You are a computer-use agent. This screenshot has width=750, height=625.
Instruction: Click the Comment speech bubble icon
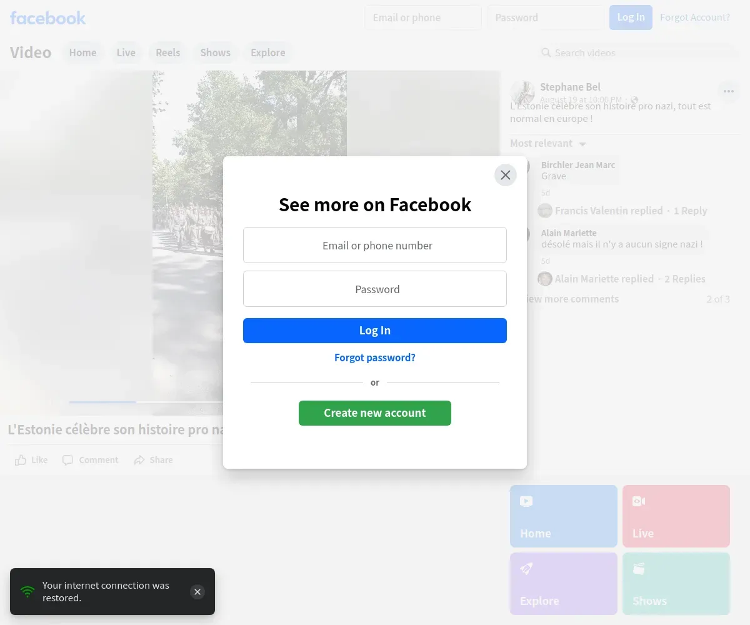point(67,460)
